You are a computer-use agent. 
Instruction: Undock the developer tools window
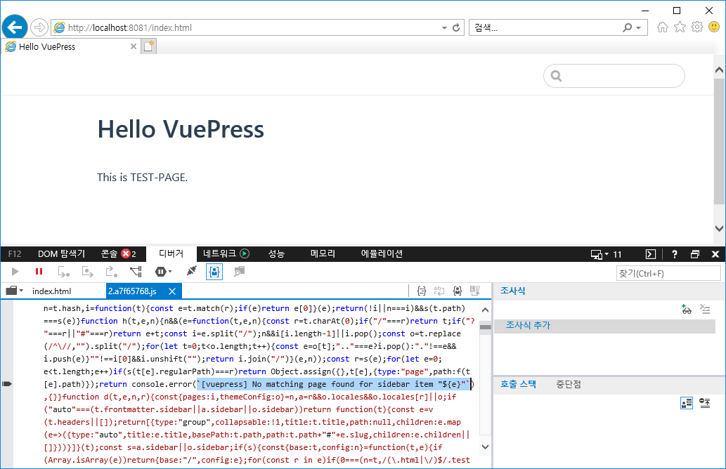pos(694,253)
